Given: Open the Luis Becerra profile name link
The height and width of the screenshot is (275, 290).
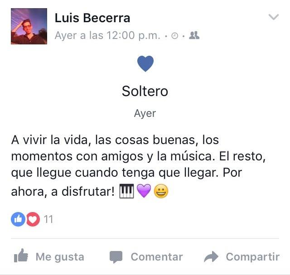Looking at the screenshot, I should point(92,18).
